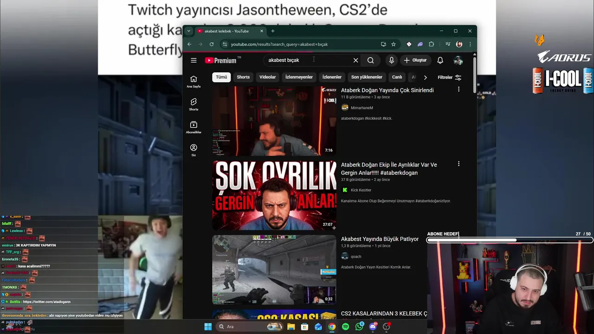Open Windows Start menu

pyautogui.click(x=208, y=327)
